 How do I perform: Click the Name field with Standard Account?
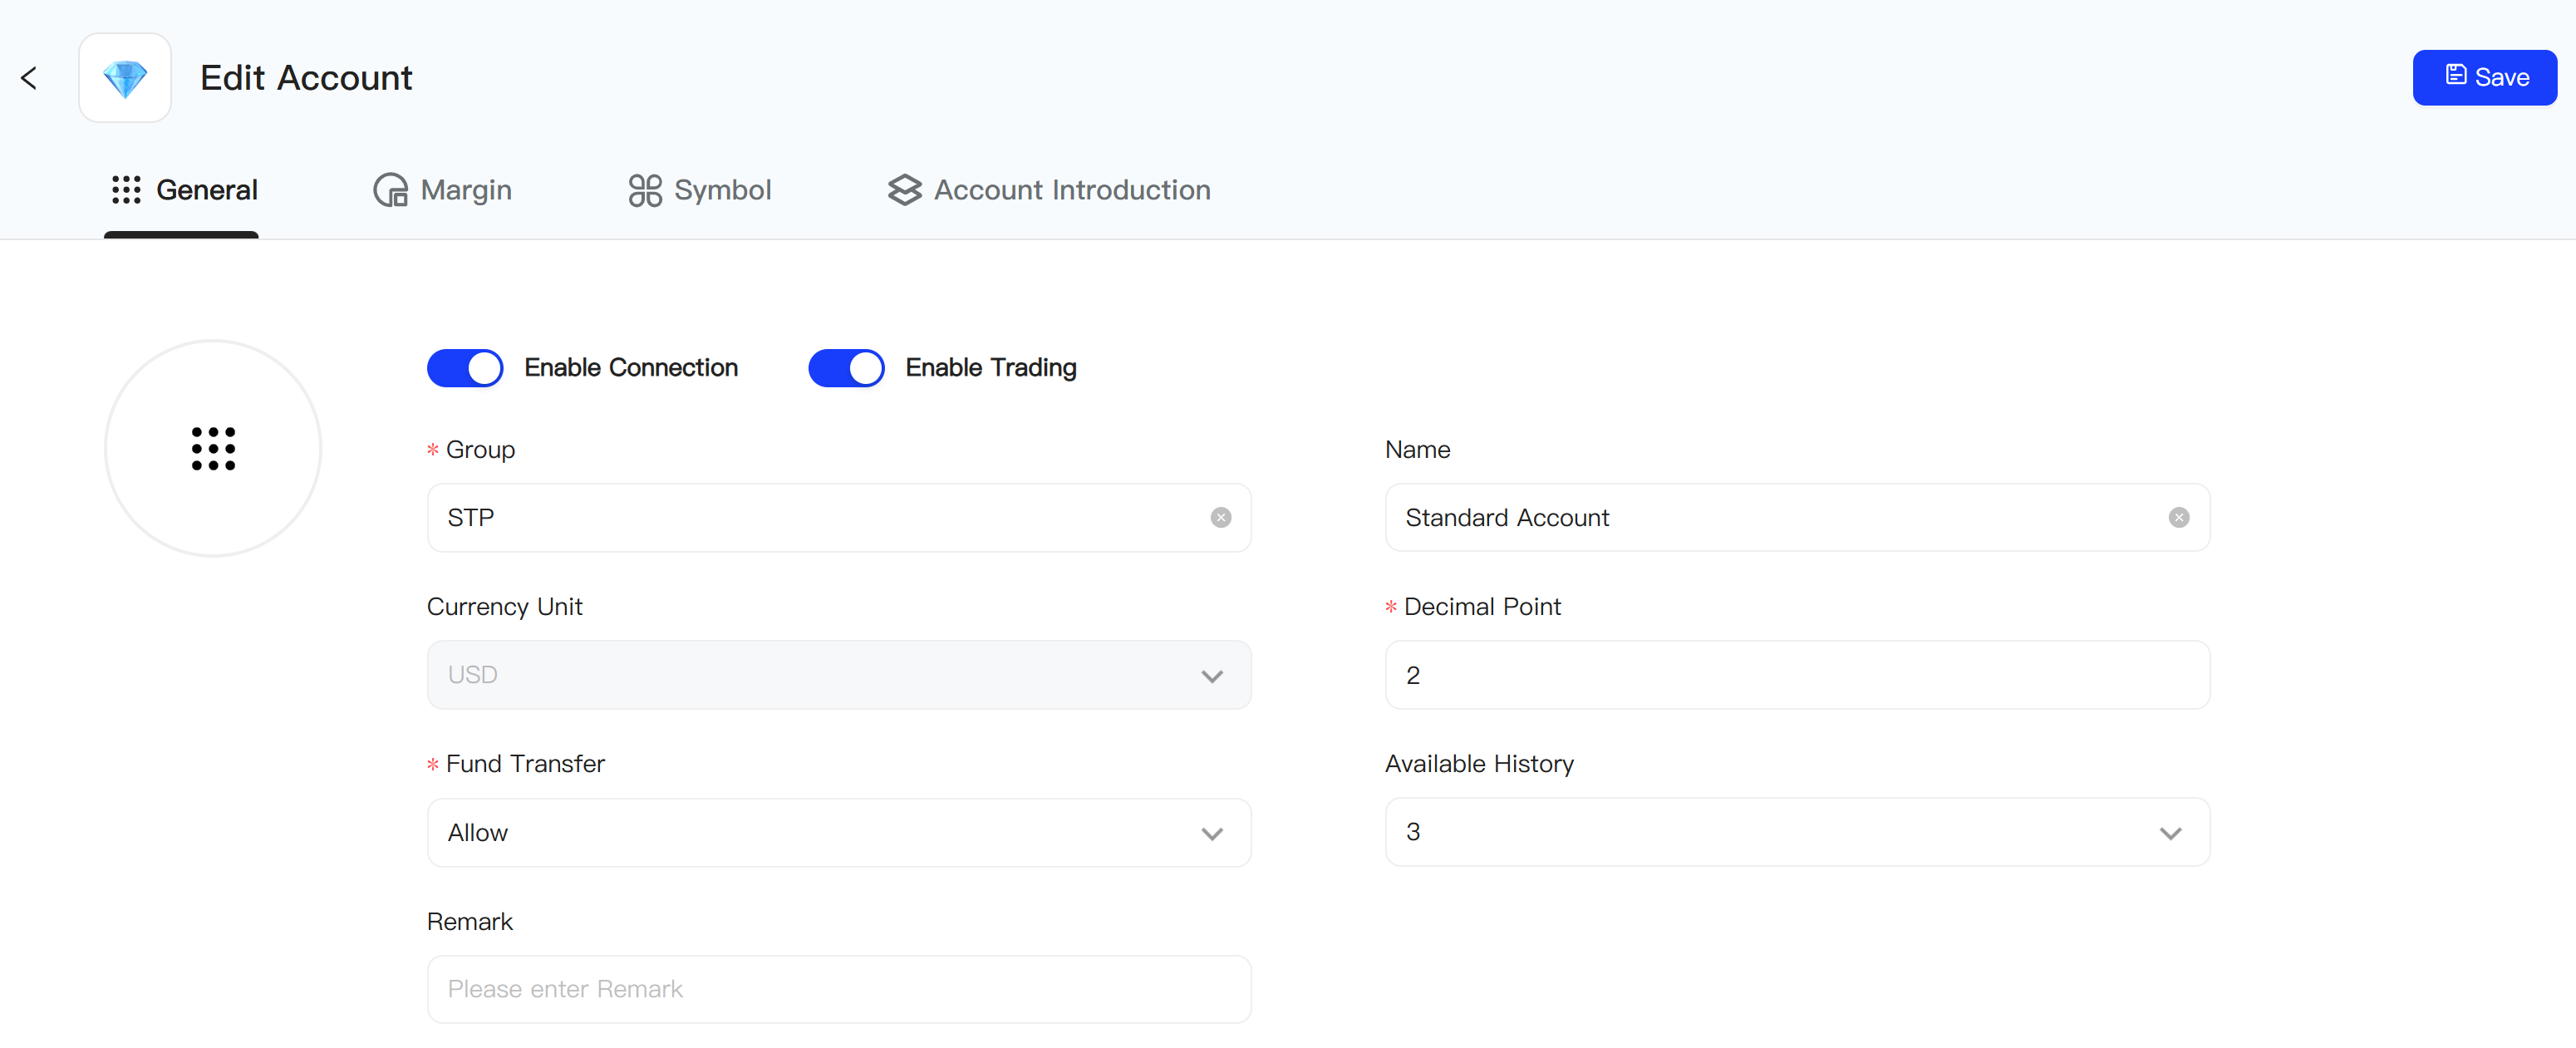[x=1797, y=518]
